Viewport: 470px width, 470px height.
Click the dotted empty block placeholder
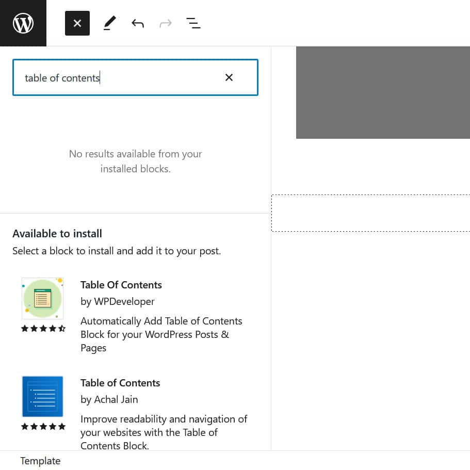370,213
